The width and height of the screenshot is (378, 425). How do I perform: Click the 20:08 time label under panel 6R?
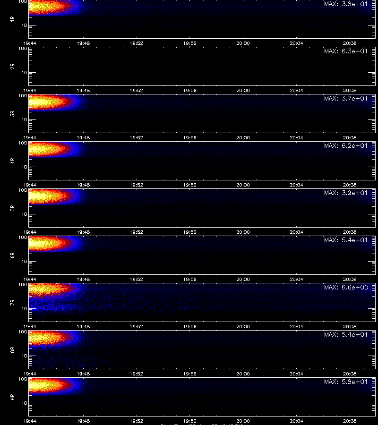pyautogui.click(x=350, y=279)
